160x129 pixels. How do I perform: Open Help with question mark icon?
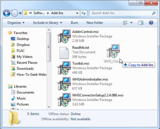point(151,23)
